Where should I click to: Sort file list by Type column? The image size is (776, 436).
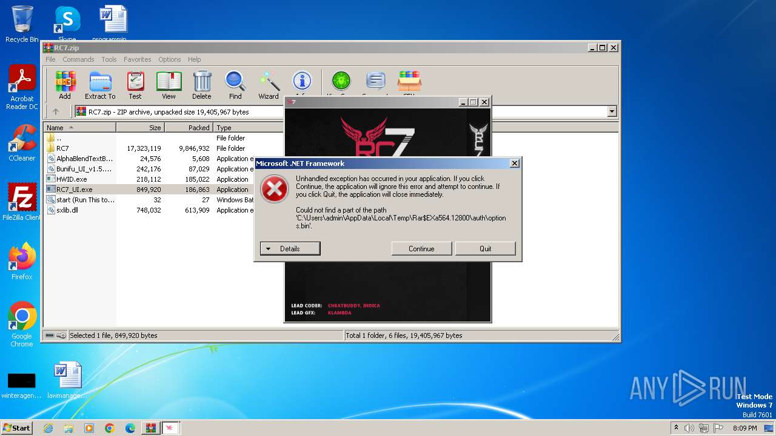(249, 128)
